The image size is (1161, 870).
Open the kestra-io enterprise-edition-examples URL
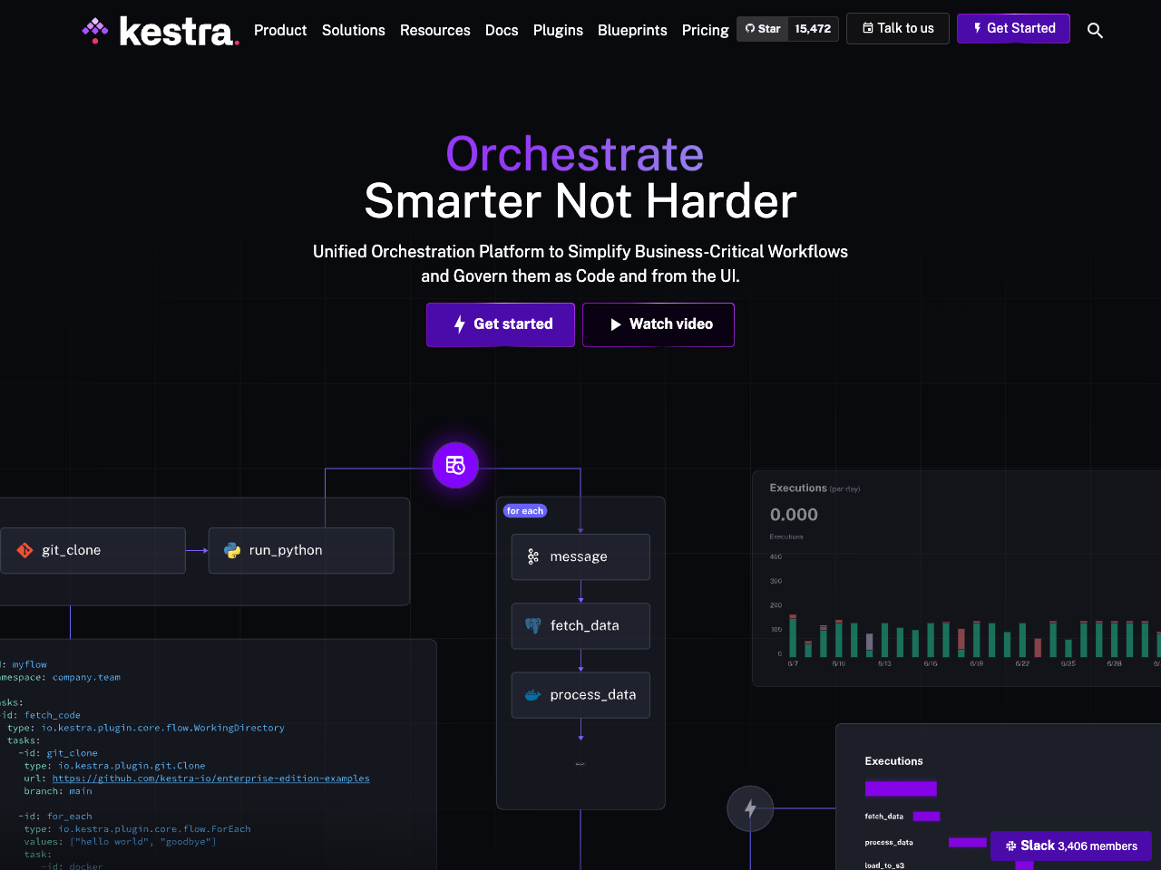(210, 778)
